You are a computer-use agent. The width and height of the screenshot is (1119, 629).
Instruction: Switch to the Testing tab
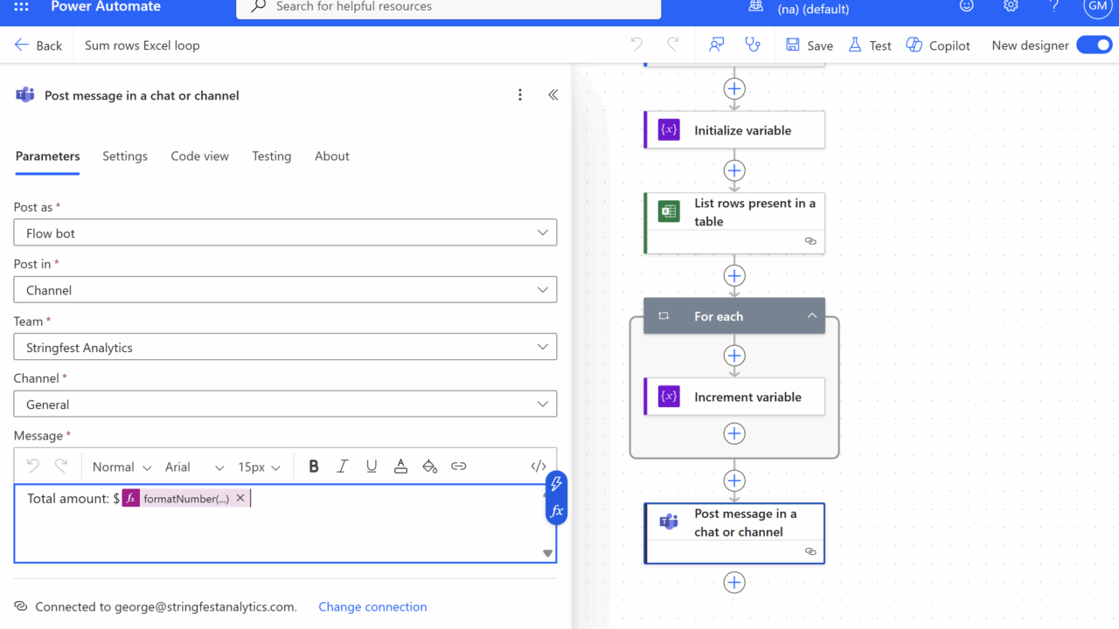tap(272, 156)
